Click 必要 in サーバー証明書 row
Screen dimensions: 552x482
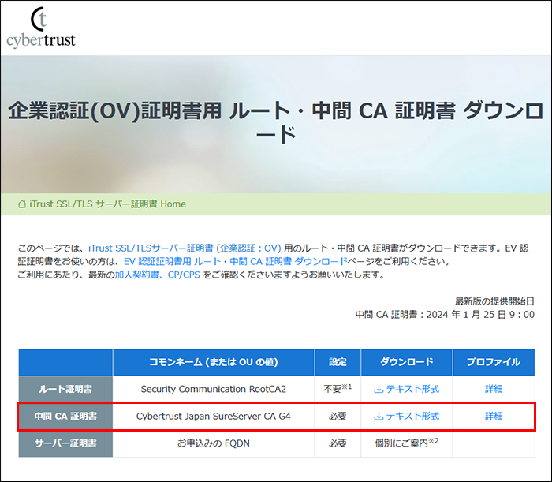point(338,443)
